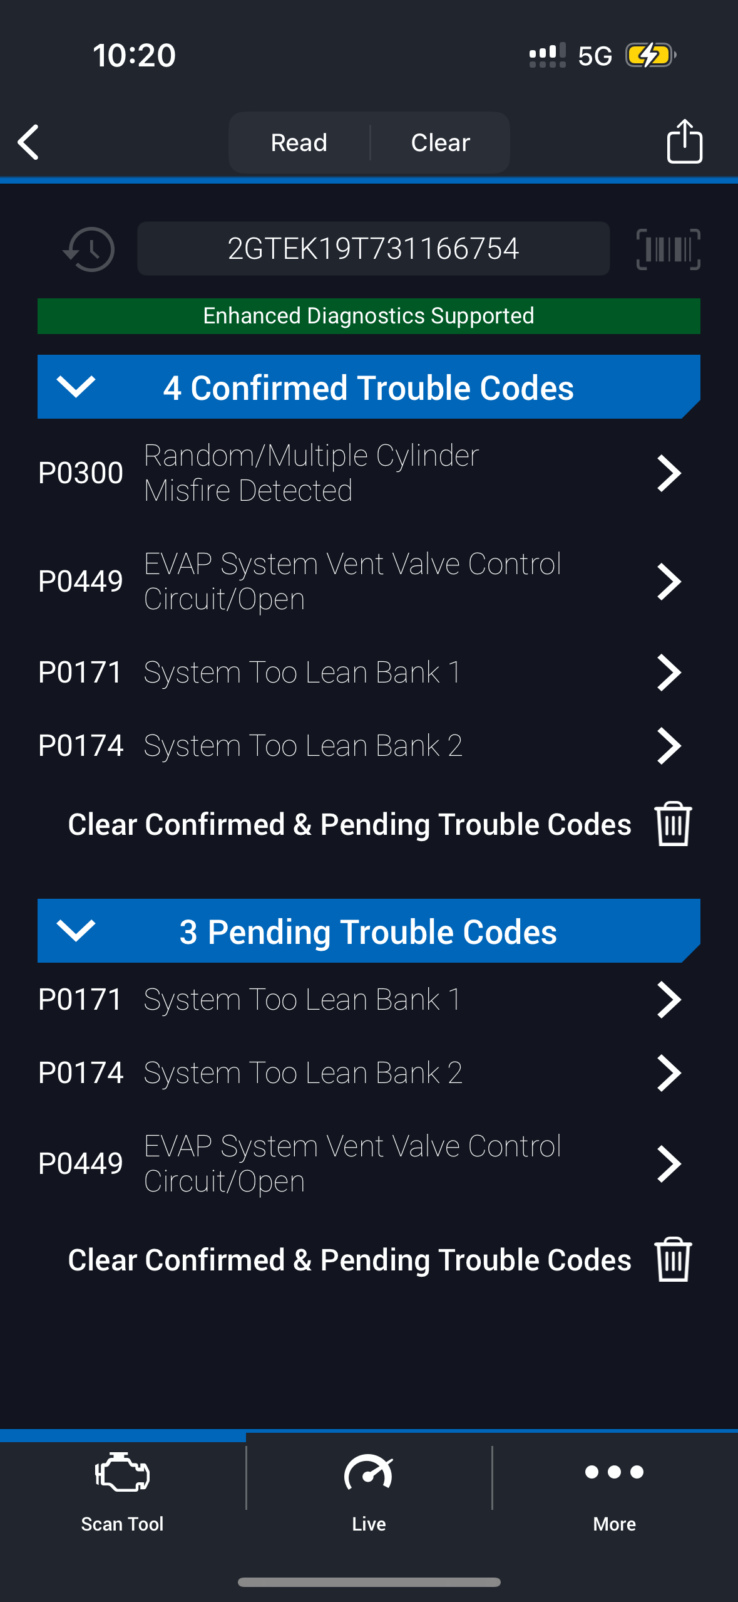This screenshot has width=738, height=1602.
Task: Open VIN history clock icon
Action: click(89, 249)
